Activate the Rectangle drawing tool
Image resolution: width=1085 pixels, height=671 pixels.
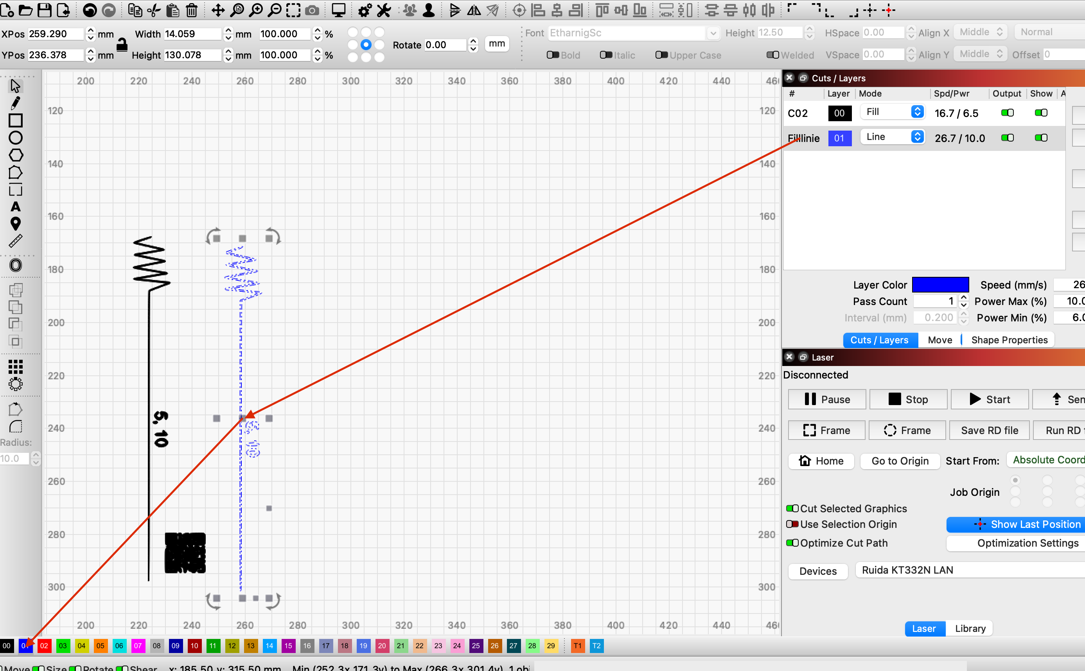[x=16, y=120]
